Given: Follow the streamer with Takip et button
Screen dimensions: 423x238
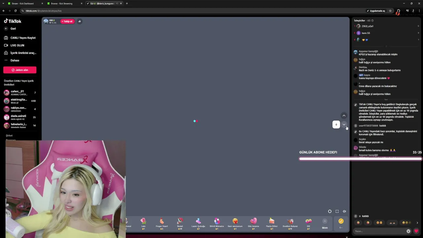Looking at the screenshot, I should tap(67, 21).
